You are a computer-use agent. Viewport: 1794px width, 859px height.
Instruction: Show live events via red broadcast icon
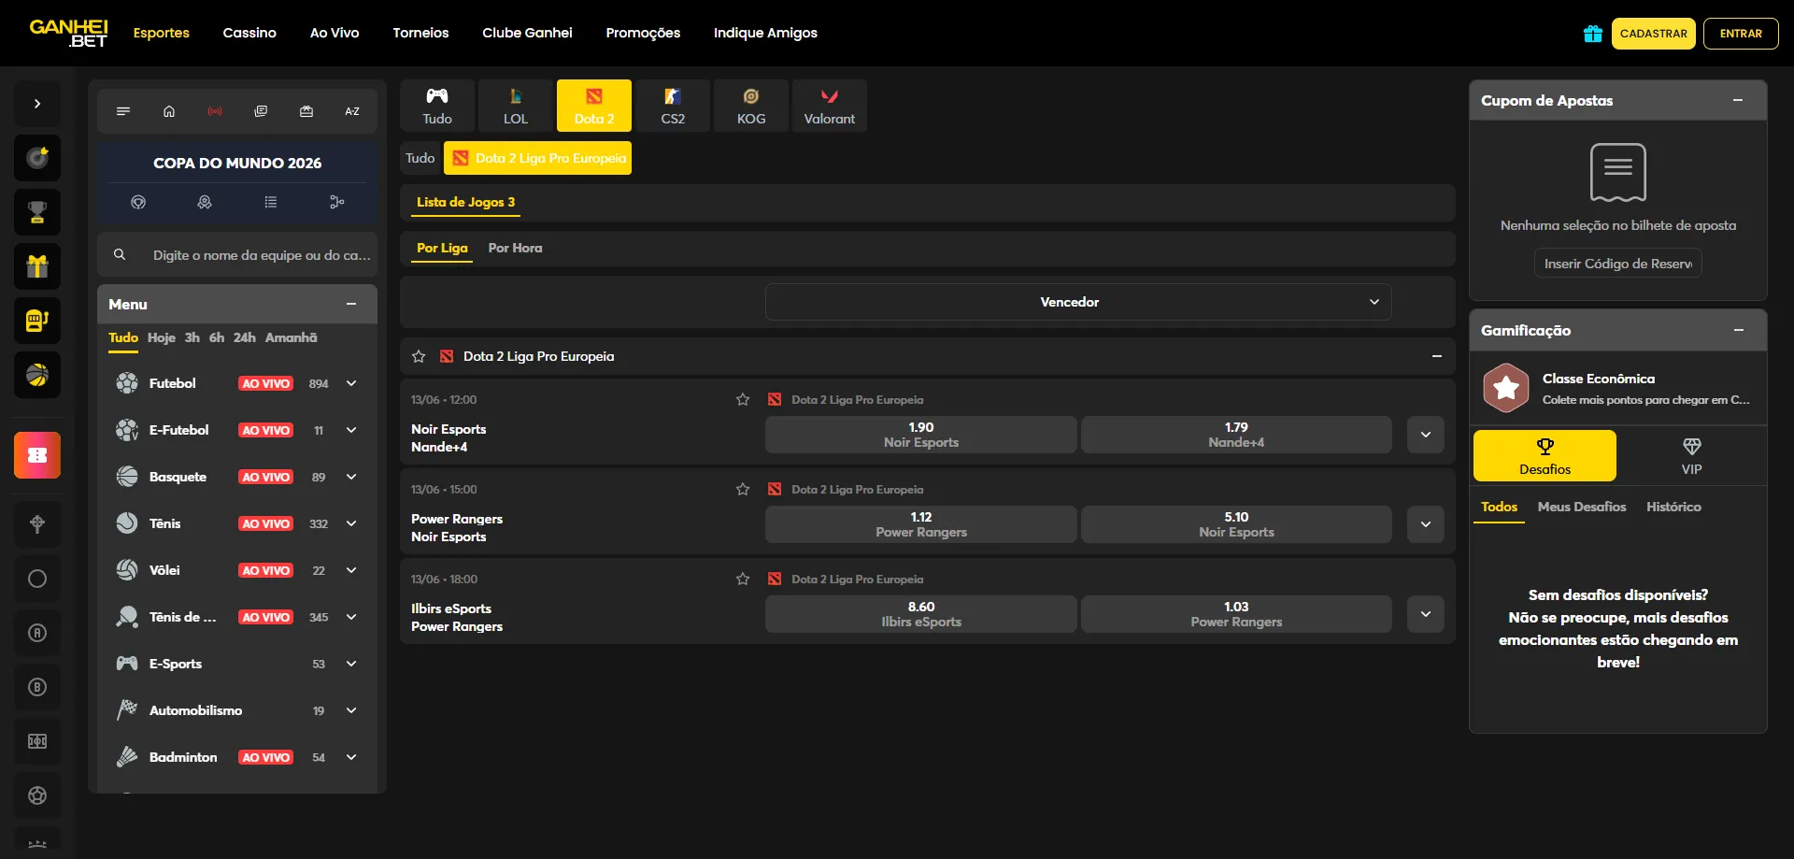[215, 111]
